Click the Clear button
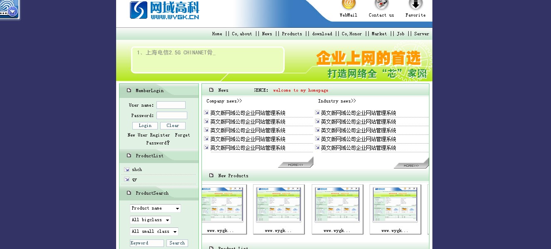This screenshot has height=249, width=551. 173,126
